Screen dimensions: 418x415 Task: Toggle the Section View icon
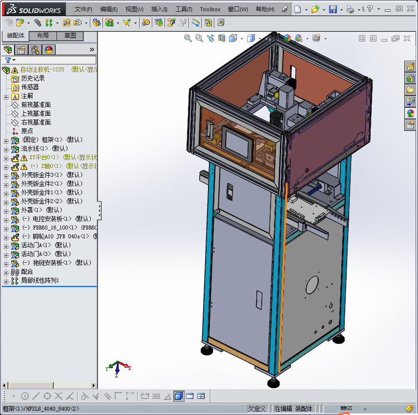pyautogui.click(x=222, y=39)
